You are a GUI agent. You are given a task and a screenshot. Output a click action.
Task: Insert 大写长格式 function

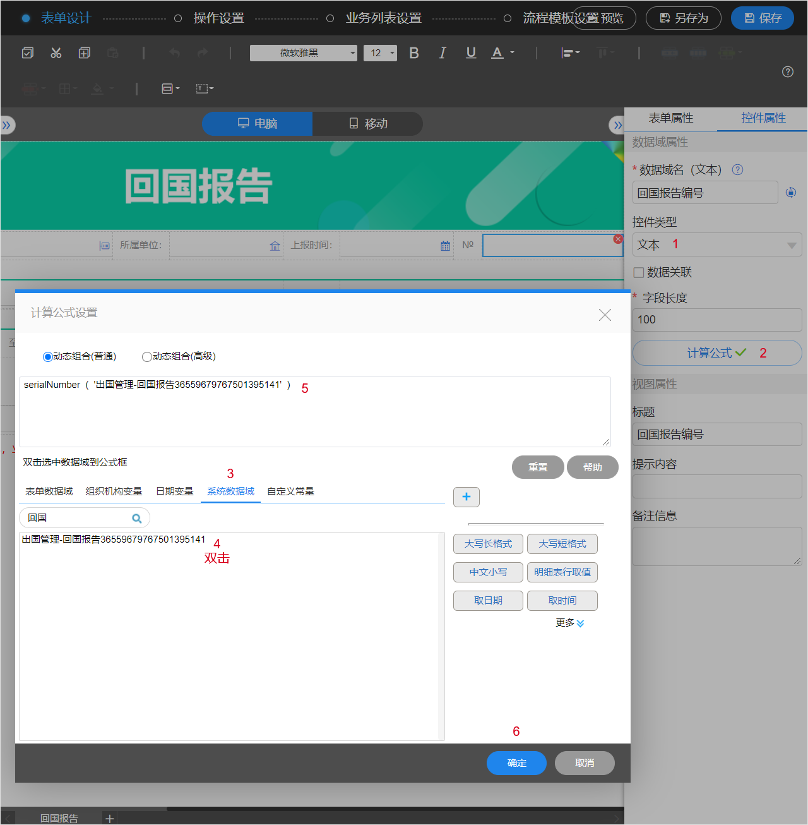(x=488, y=544)
